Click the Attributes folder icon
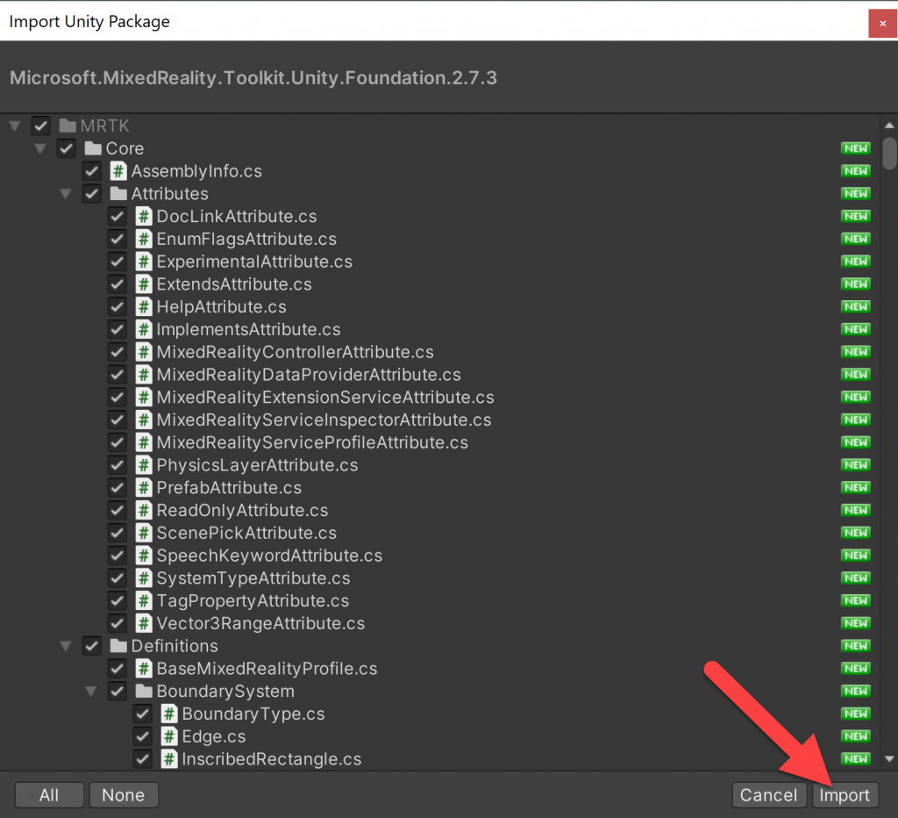The image size is (898, 818). (118, 194)
